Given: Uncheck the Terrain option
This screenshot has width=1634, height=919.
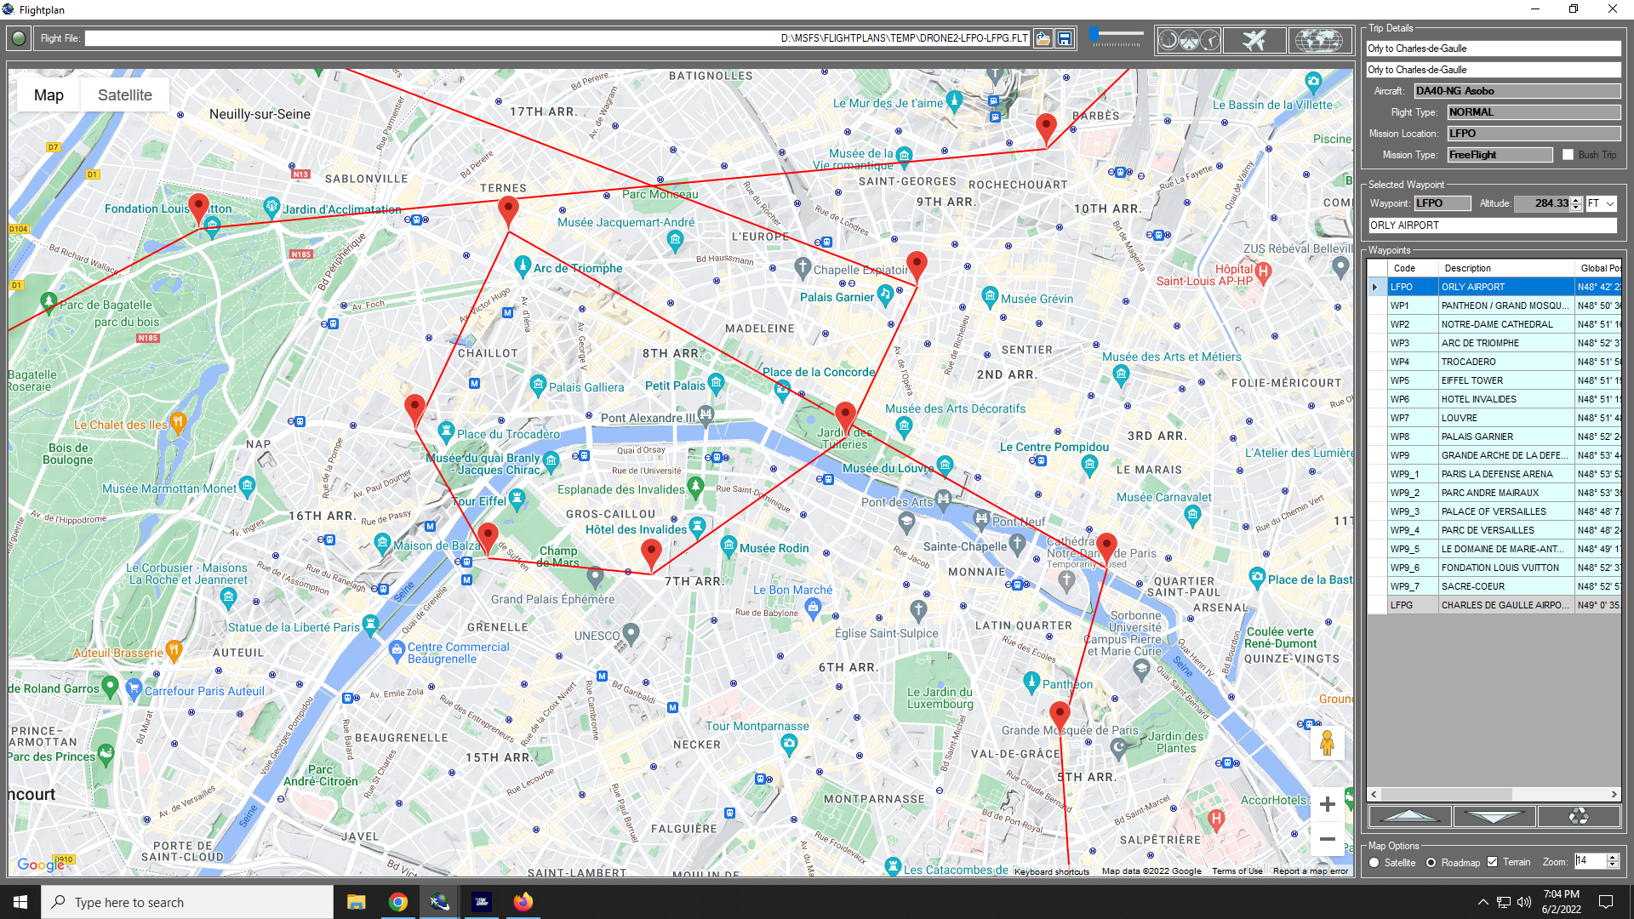Looking at the screenshot, I should tap(1492, 862).
